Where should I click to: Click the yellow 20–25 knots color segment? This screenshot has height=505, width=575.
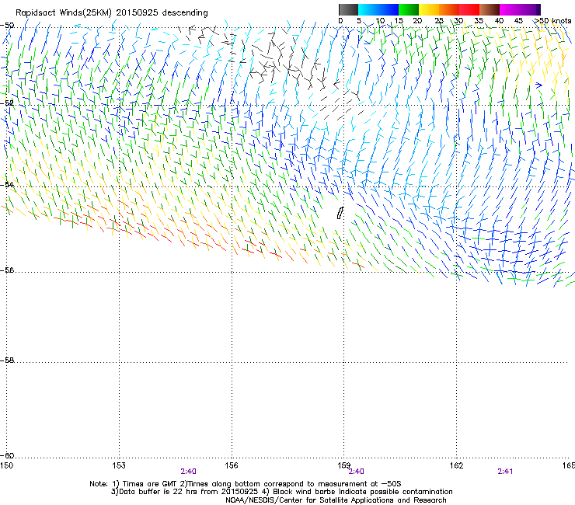pos(429,9)
